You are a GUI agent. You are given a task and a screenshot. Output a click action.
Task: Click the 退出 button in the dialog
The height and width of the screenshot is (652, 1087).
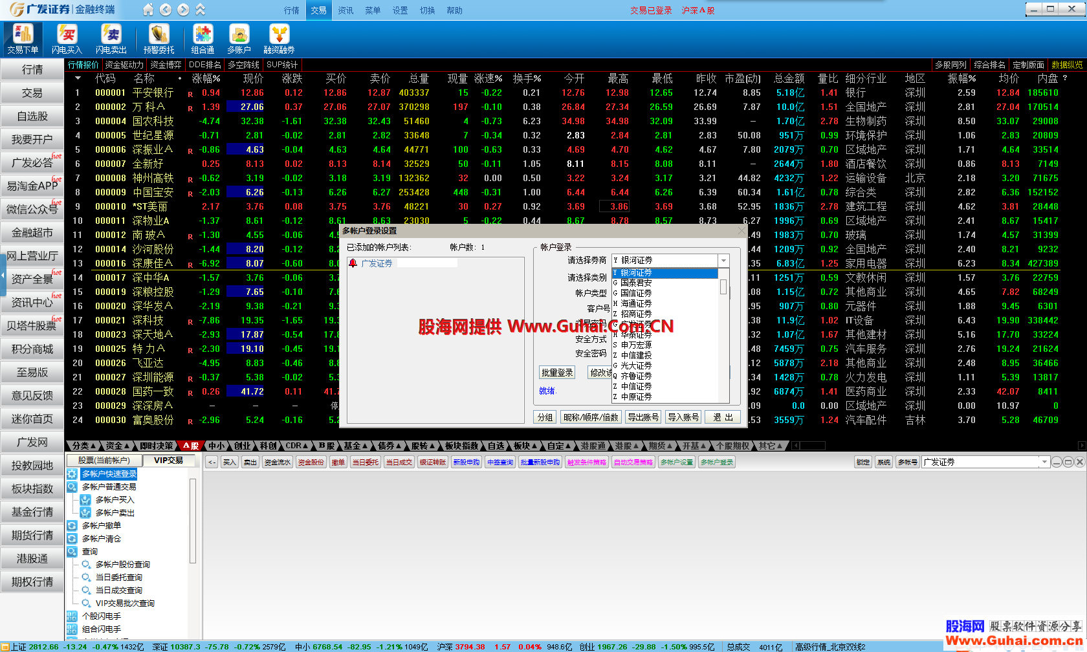(723, 417)
